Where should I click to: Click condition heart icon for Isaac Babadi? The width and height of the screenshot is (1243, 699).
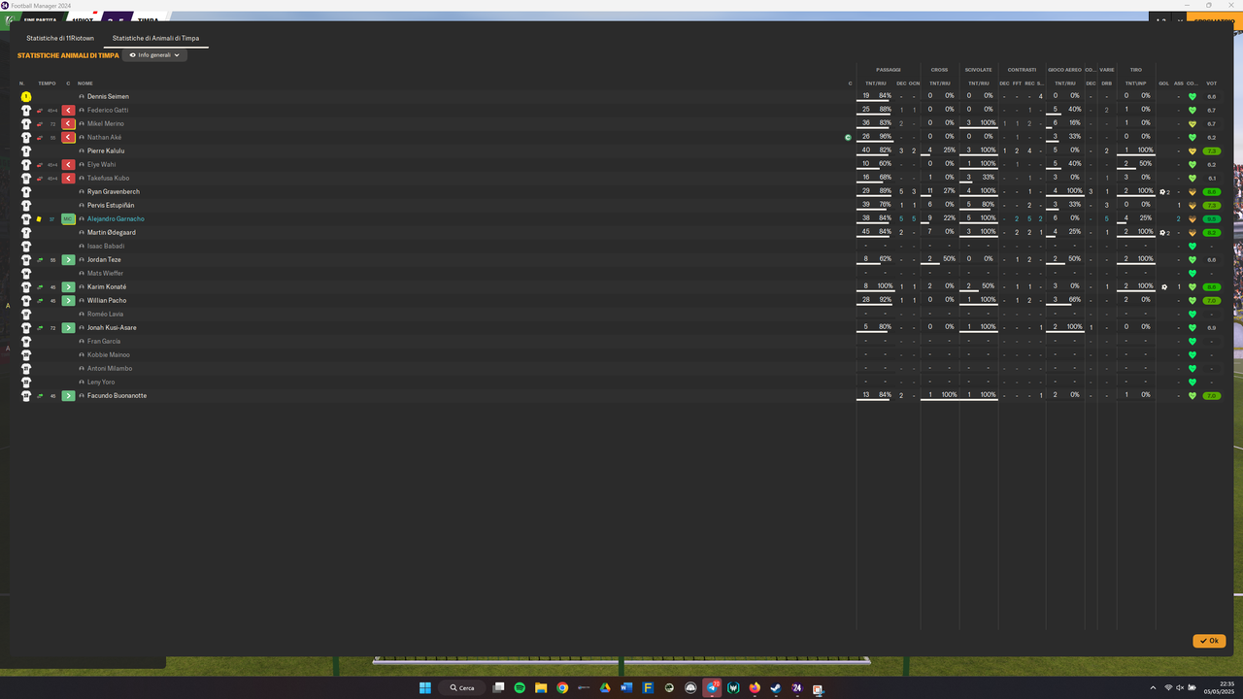[1193, 247]
